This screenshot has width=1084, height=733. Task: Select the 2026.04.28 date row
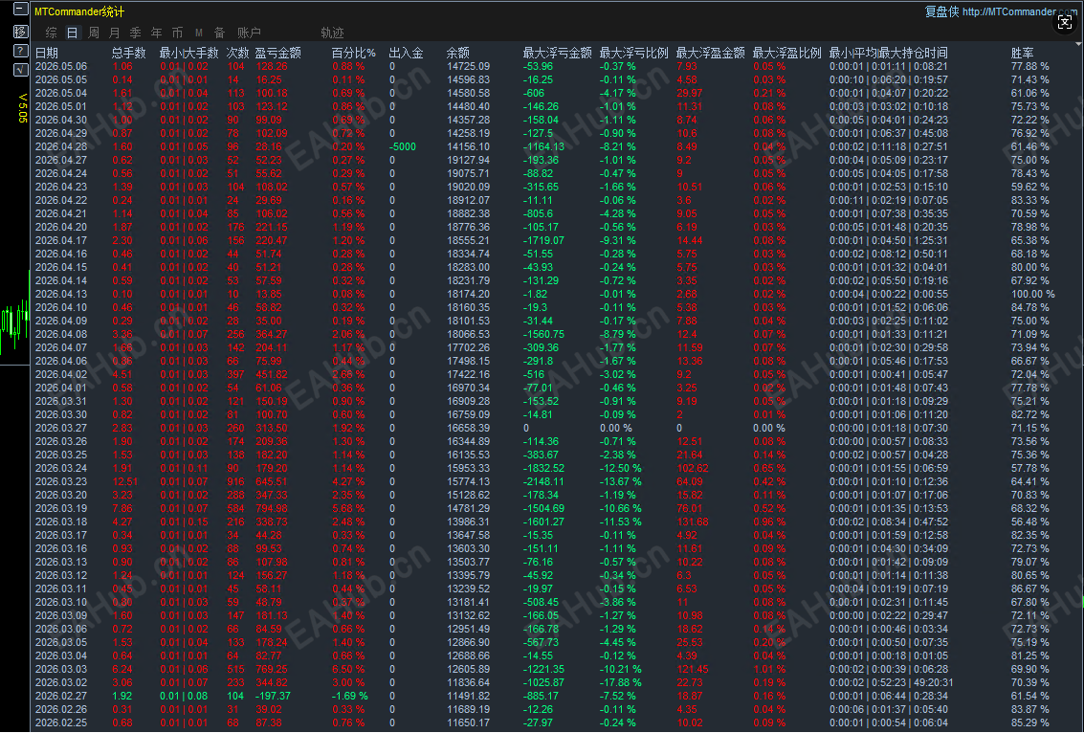tap(61, 146)
